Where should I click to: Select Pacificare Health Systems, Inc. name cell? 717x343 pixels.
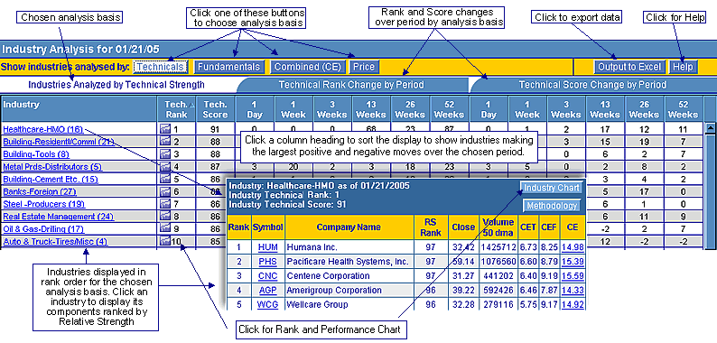349,262
